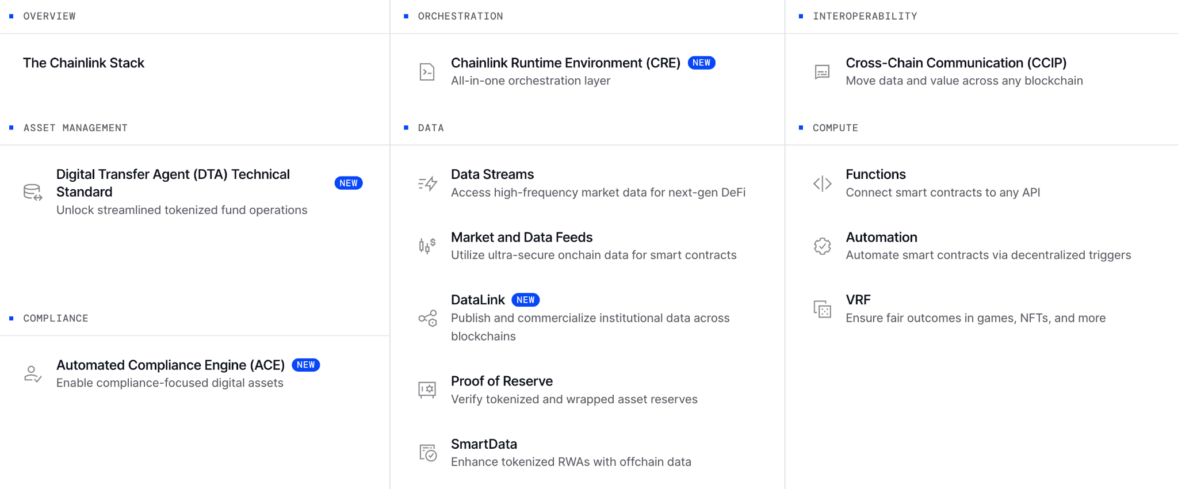
Task: Go to Data Streams product page
Action: tap(492, 174)
